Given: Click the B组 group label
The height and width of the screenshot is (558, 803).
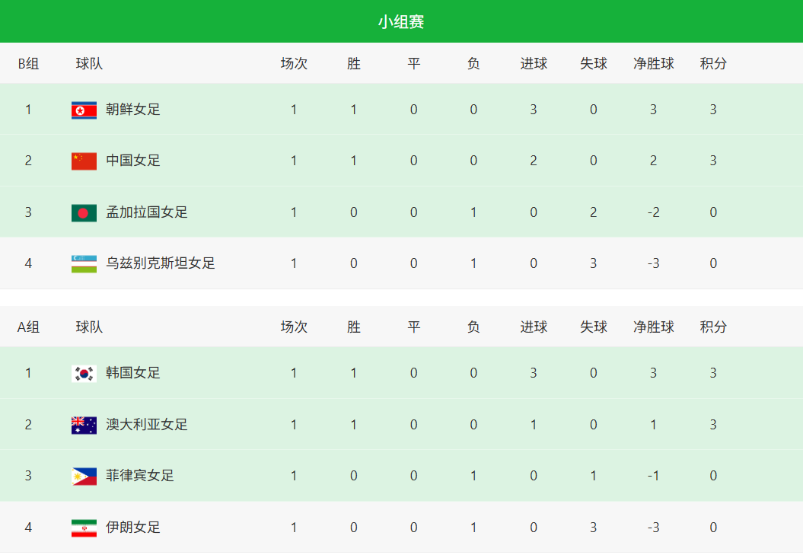Looking at the screenshot, I should tap(28, 64).
